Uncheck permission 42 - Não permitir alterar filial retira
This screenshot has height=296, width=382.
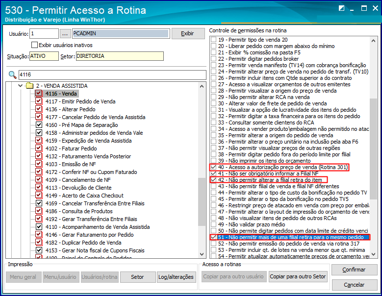[x=214, y=180]
